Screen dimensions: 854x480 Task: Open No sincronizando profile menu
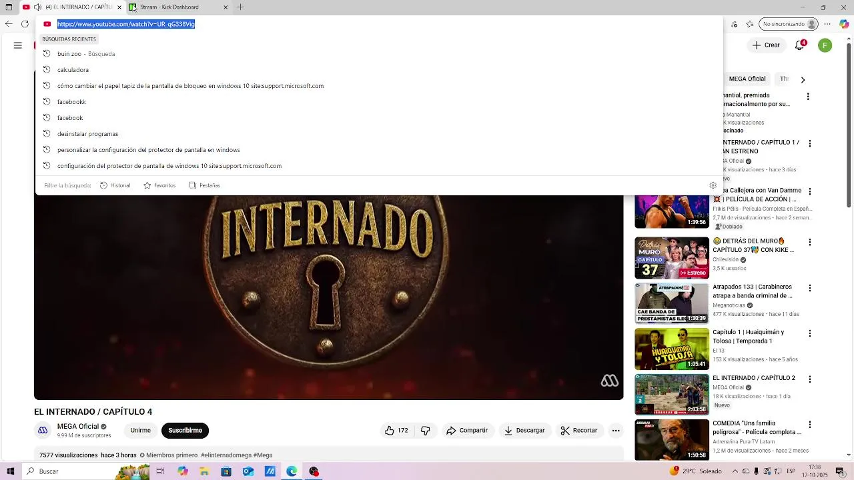[x=789, y=24]
